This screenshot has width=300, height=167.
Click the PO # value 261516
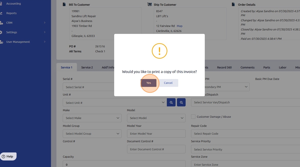[x=100, y=46]
